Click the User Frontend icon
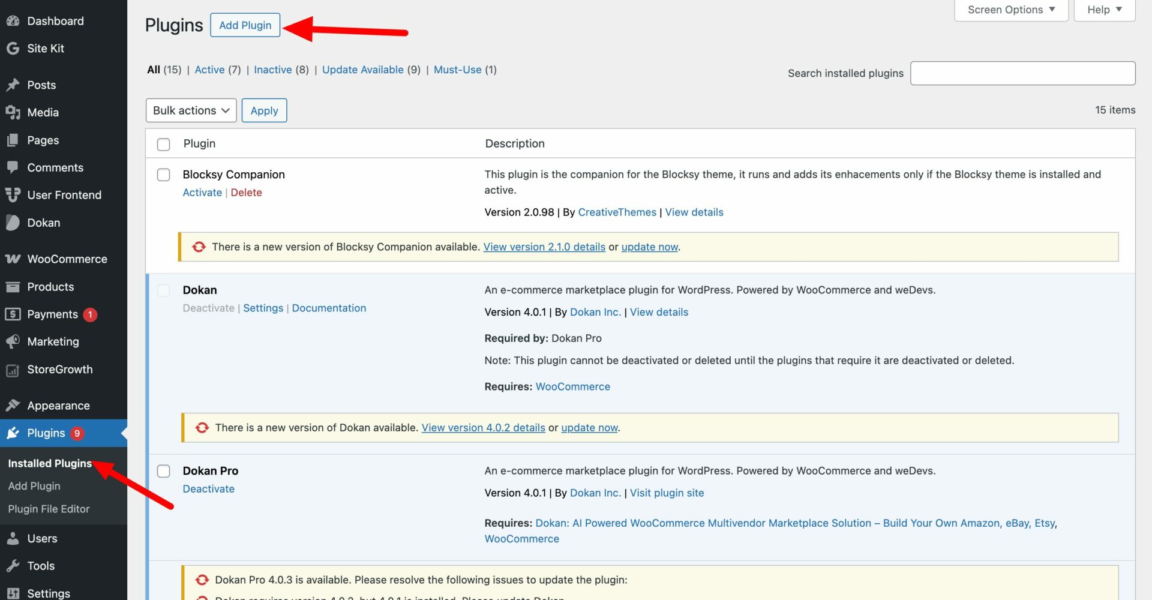The height and width of the screenshot is (600, 1152). [x=13, y=195]
